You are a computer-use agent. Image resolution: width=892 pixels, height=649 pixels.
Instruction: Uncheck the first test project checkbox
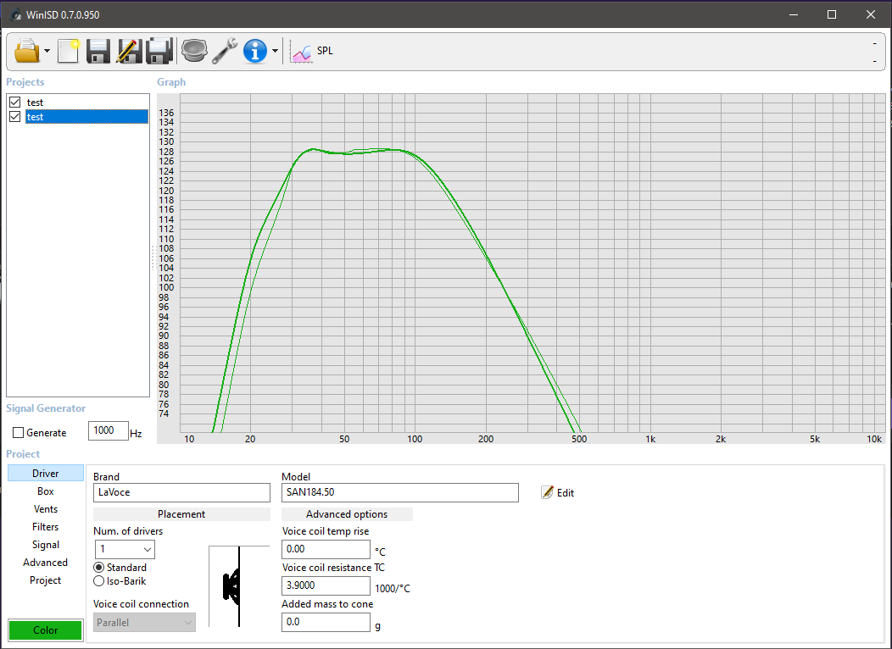[x=14, y=103]
